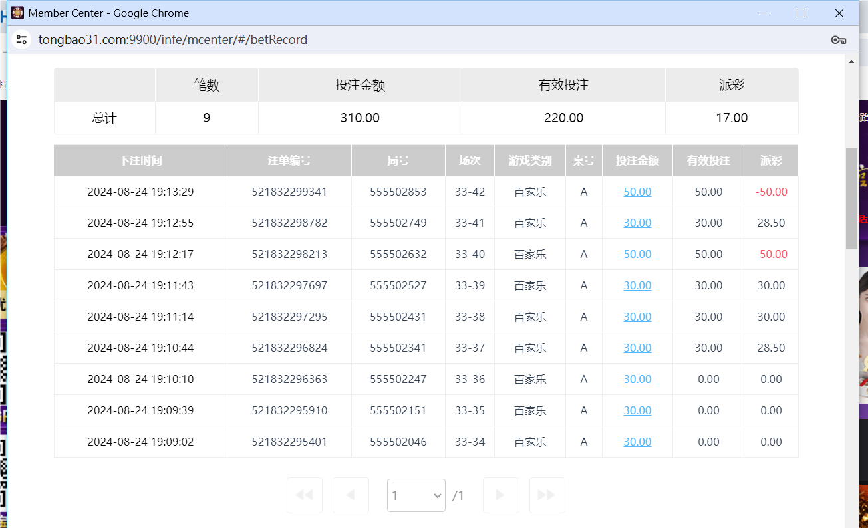This screenshot has width=868, height=528.
Task: Go to next page arrow
Action: point(500,495)
